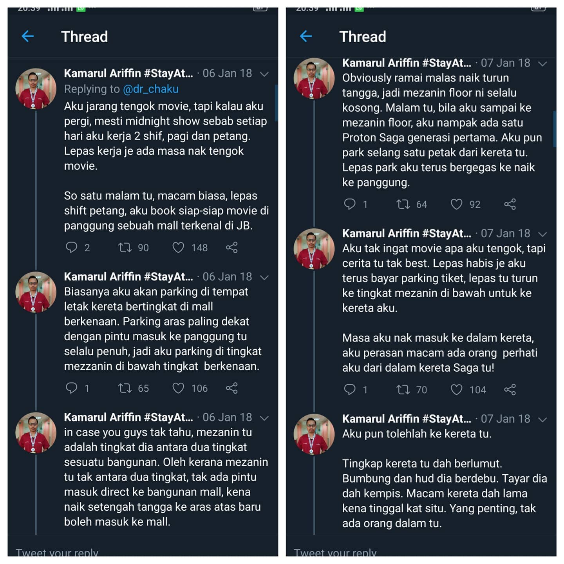Viewport: 564px width, 564px height.
Task: Tap the back arrow in left Thread header
Action: pos(28,36)
